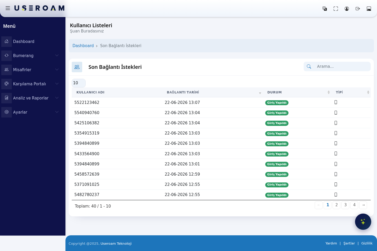Select Ayarlar menu item
The width and height of the screenshot is (377, 251).
click(x=20, y=112)
